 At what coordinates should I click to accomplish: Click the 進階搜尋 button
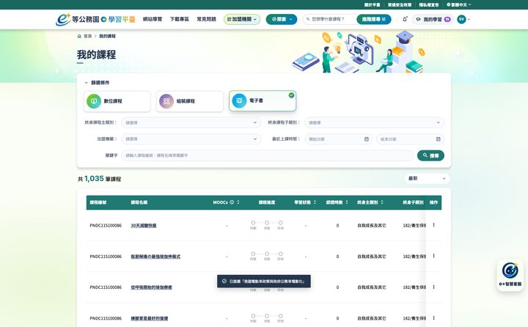pos(374,19)
